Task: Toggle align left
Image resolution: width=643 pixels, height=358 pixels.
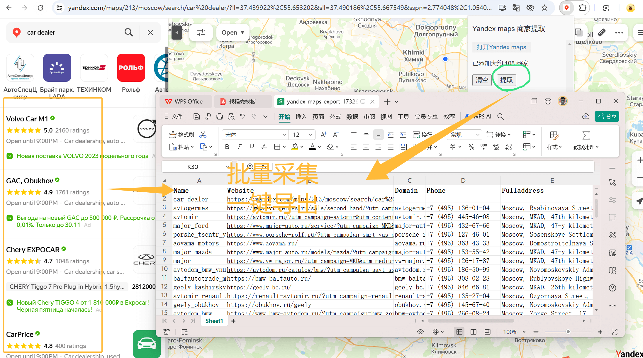Action: tap(354, 147)
